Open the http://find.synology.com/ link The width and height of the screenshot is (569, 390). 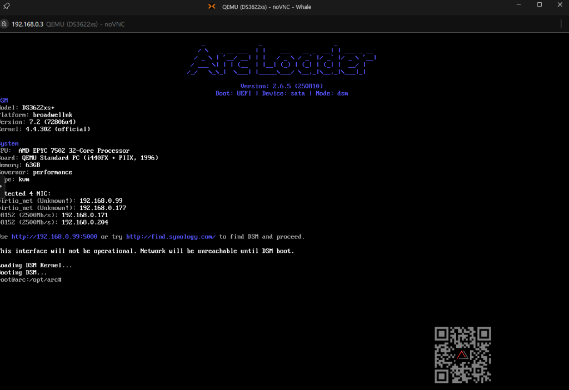point(171,237)
